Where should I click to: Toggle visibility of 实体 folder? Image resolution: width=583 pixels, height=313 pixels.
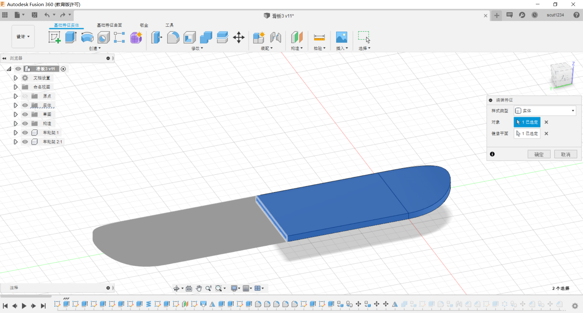pos(25,105)
